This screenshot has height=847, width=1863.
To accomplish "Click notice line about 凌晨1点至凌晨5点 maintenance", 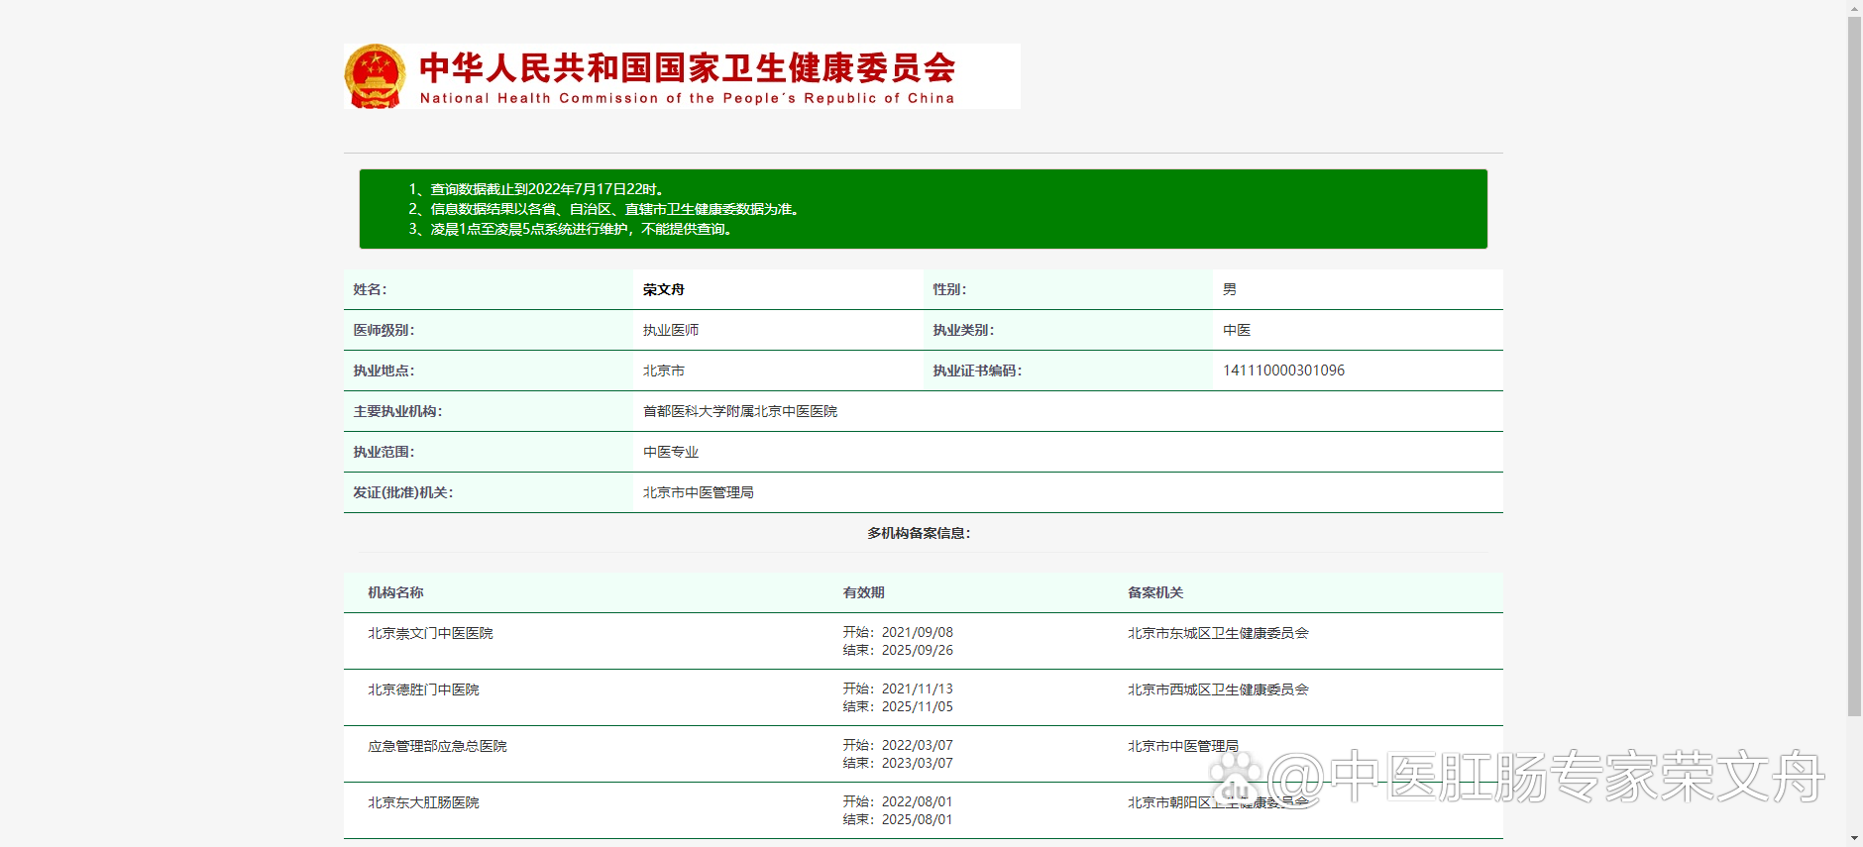I will click(x=571, y=229).
